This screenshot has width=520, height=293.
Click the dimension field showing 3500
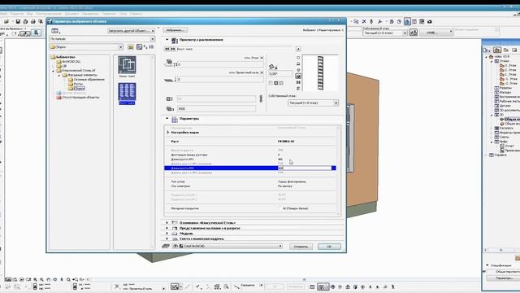(x=217, y=108)
